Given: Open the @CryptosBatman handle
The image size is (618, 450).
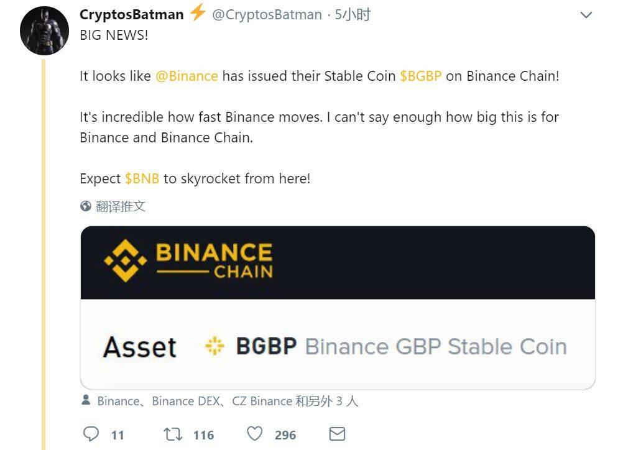Looking at the screenshot, I should pos(267,14).
